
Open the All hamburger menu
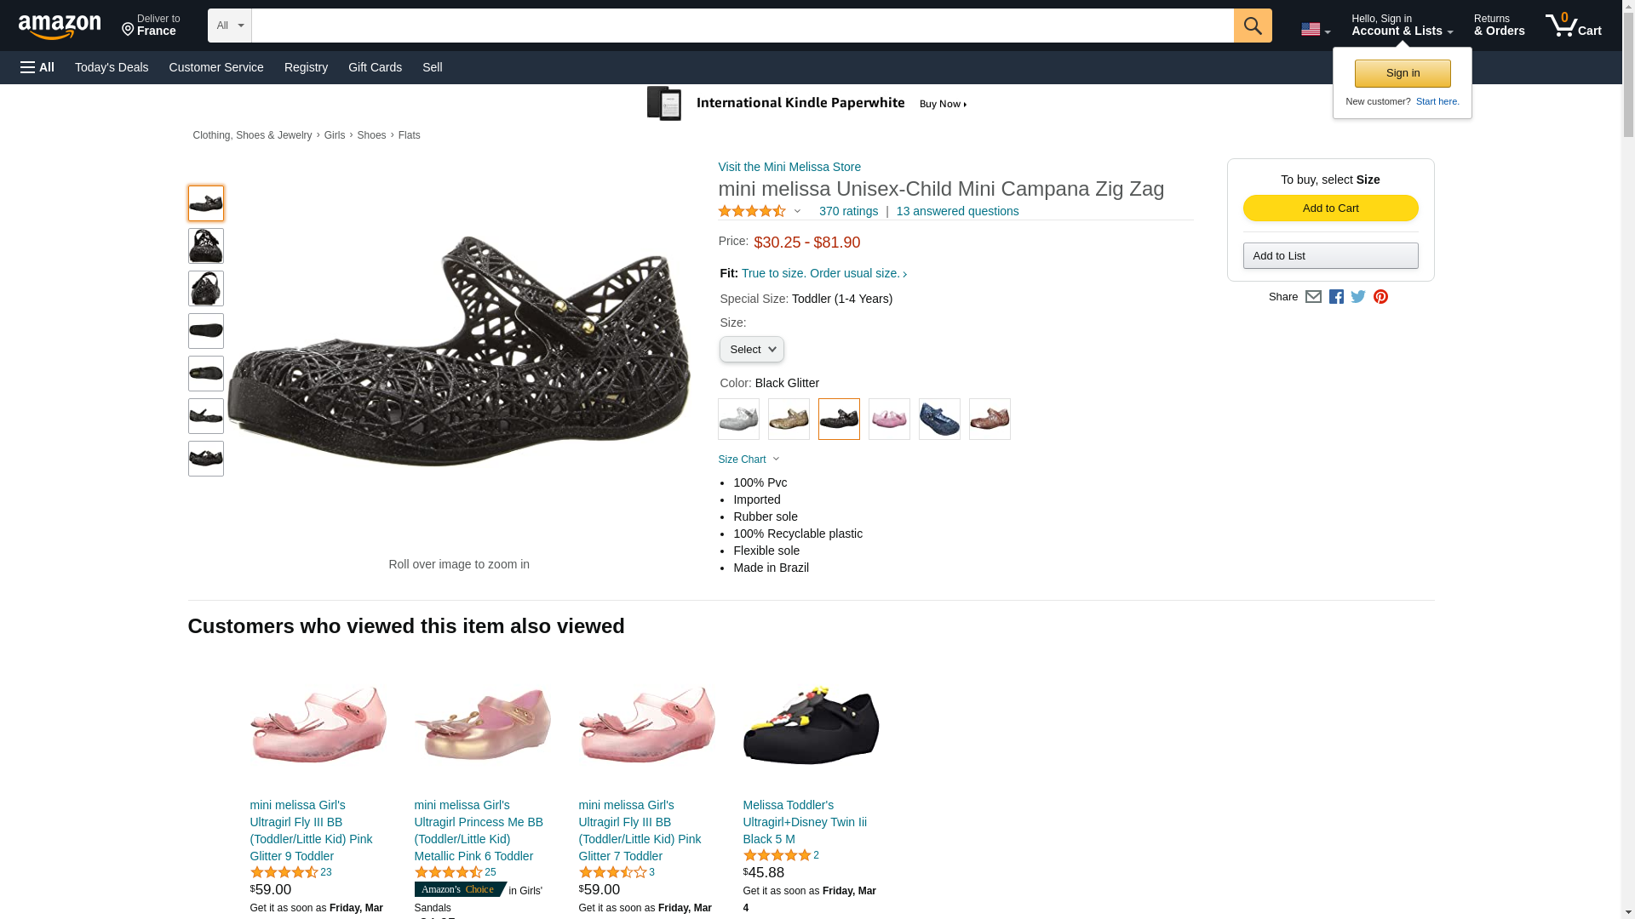click(x=37, y=67)
